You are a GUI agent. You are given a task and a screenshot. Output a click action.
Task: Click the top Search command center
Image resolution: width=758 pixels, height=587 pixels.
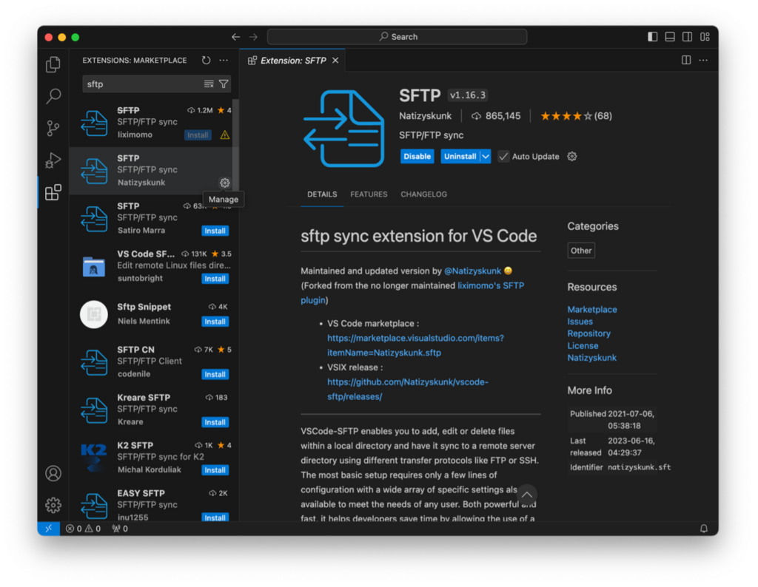coord(397,37)
